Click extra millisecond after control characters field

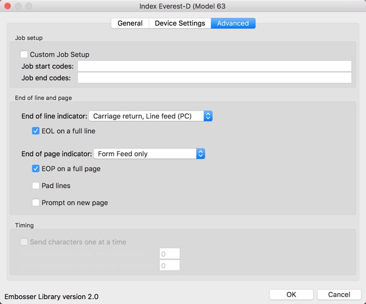tap(170, 265)
